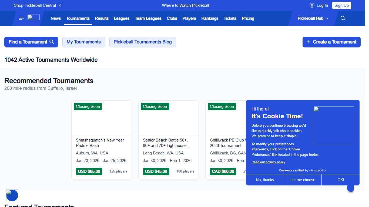
Task: Click the external link icon next to Shop Pickleball Central
Action: point(59,5)
